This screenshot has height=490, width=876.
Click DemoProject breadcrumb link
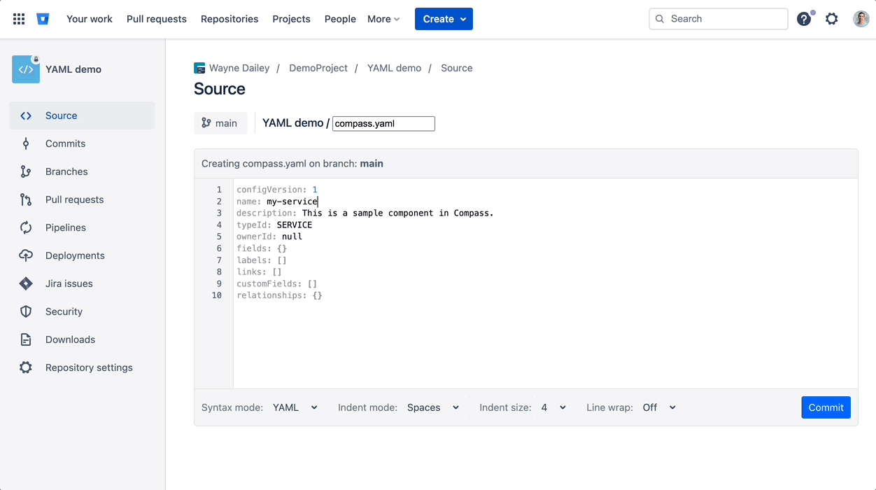point(318,68)
